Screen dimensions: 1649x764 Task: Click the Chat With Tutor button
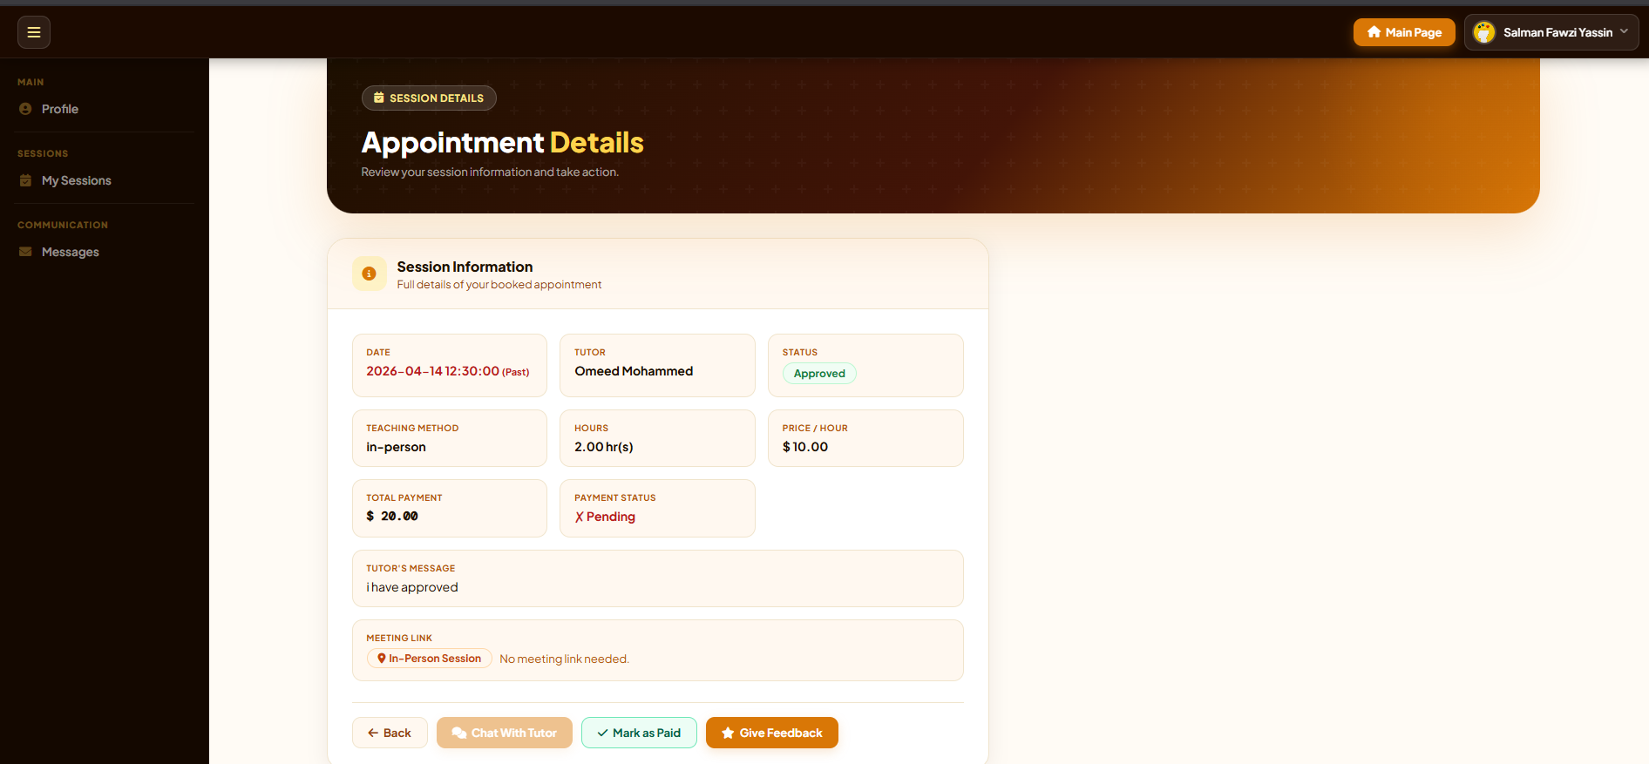[505, 733]
